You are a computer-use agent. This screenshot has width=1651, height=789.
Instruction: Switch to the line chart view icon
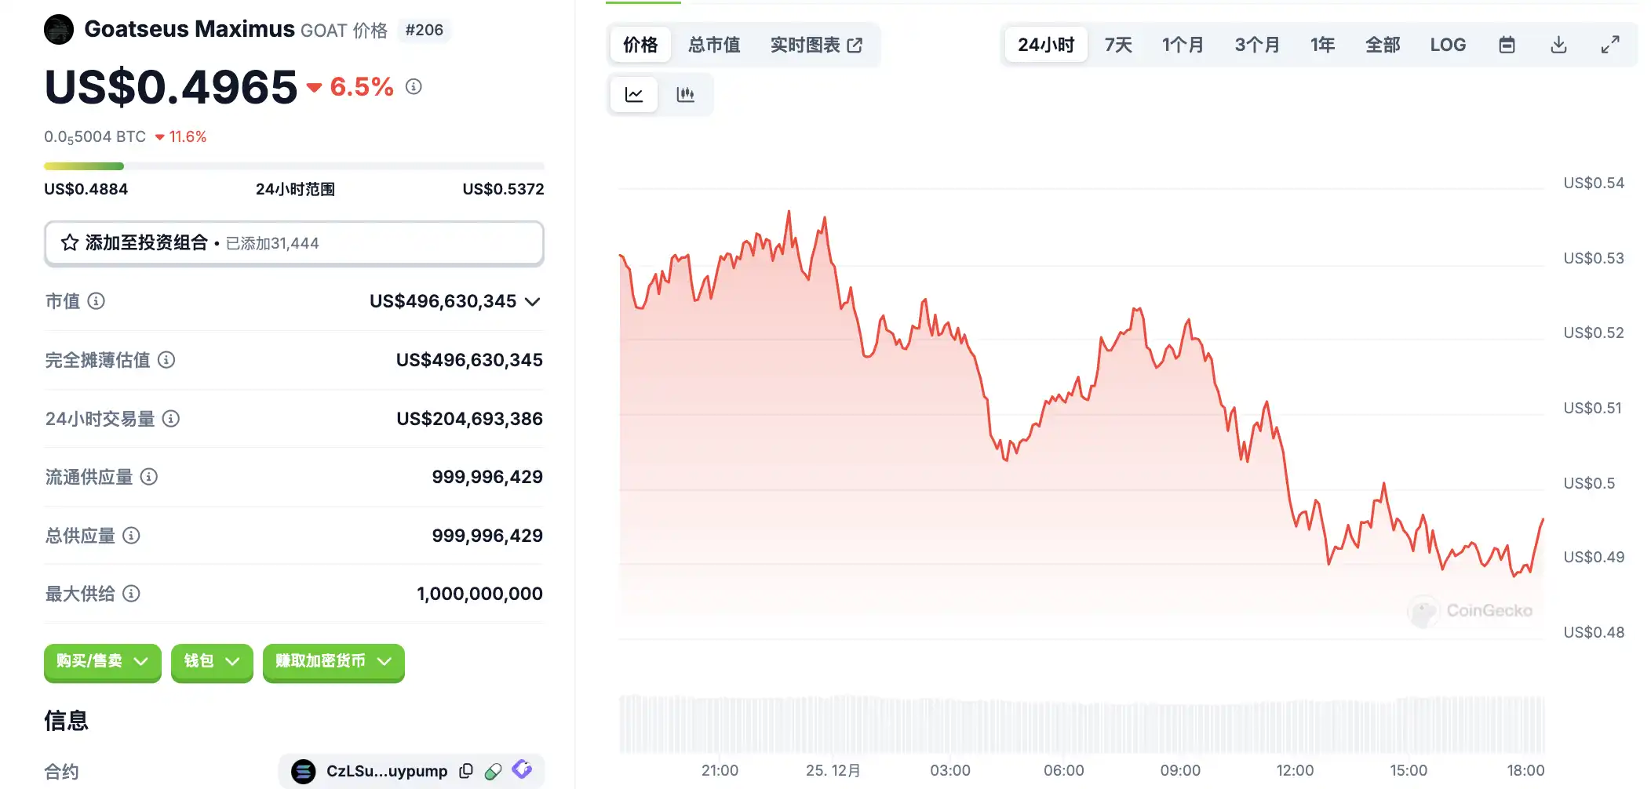point(633,95)
